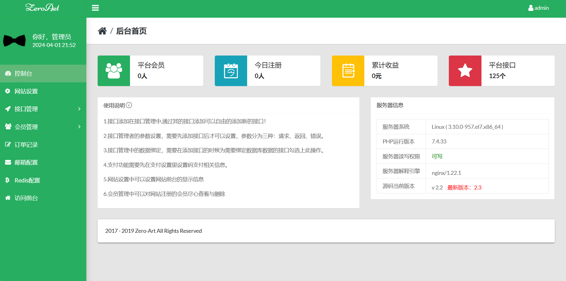This screenshot has height=281, width=566.
Task: Click the 125个 interface count
Action: (497, 76)
